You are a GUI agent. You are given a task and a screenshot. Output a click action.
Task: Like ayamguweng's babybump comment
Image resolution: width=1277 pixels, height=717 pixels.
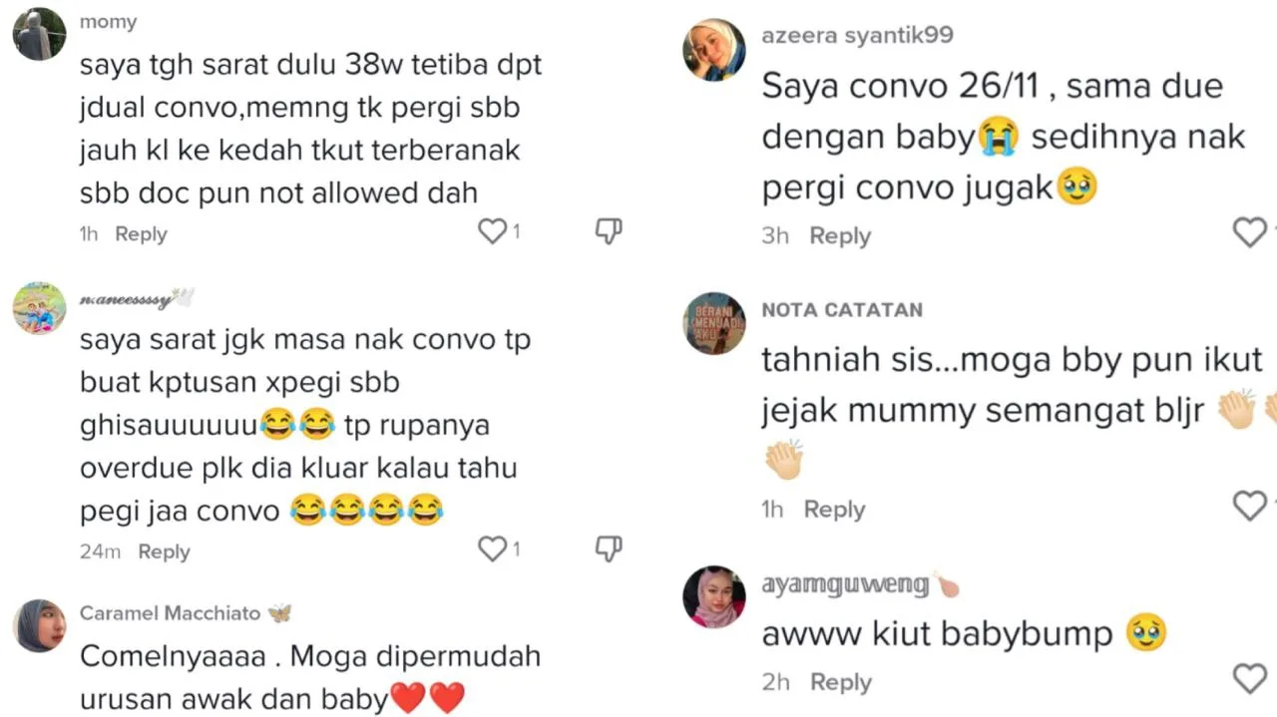tap(1250, 679)
